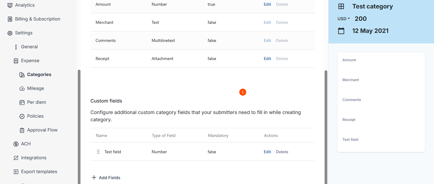Click Delete in the Receipt row
Viewport: 434px width, 184px height.
(282, 59)
